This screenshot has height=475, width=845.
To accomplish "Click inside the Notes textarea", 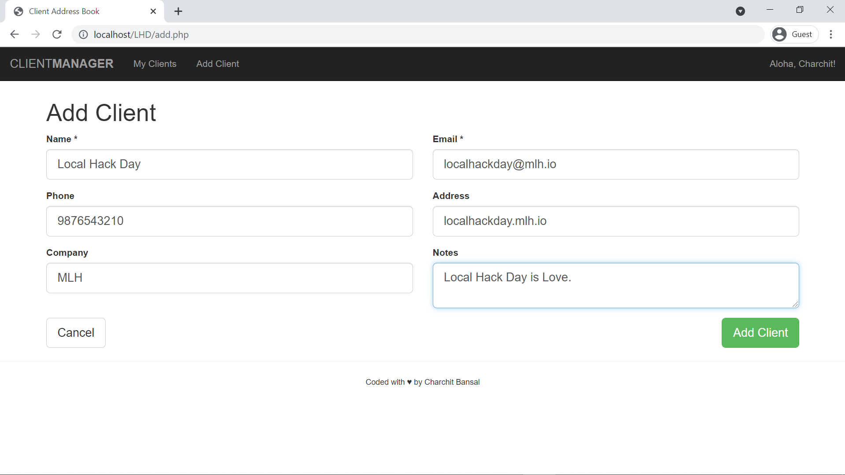I will click(x=616, y=285).
